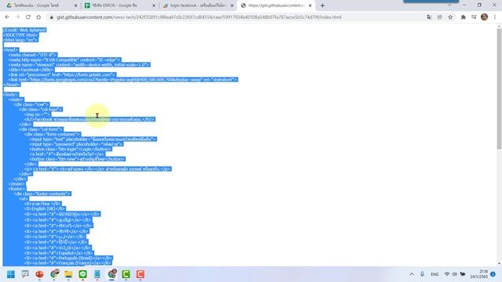Screen dimensions: 502x282
Task: Click the browser forward arrow
Action: pyautogui.click(x=17, y=17)
